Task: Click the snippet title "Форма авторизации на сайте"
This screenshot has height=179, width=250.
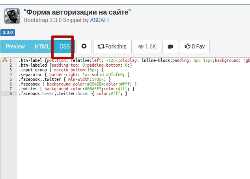Action: (x=77, y=12)
